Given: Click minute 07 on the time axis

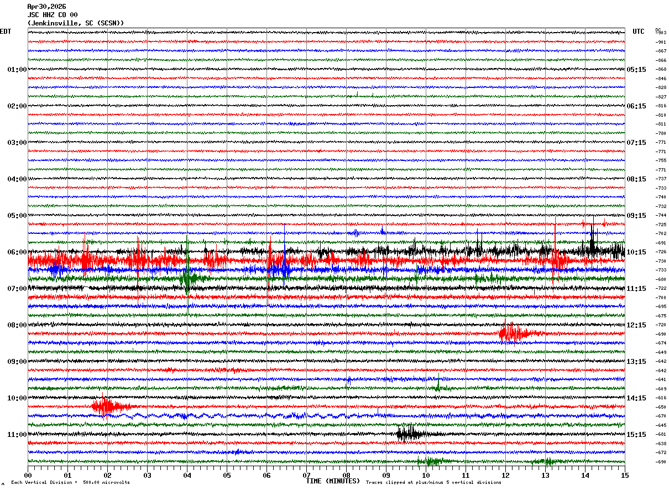Looking at the screenshot, I should pyautogui.click(x=306, y=475).
